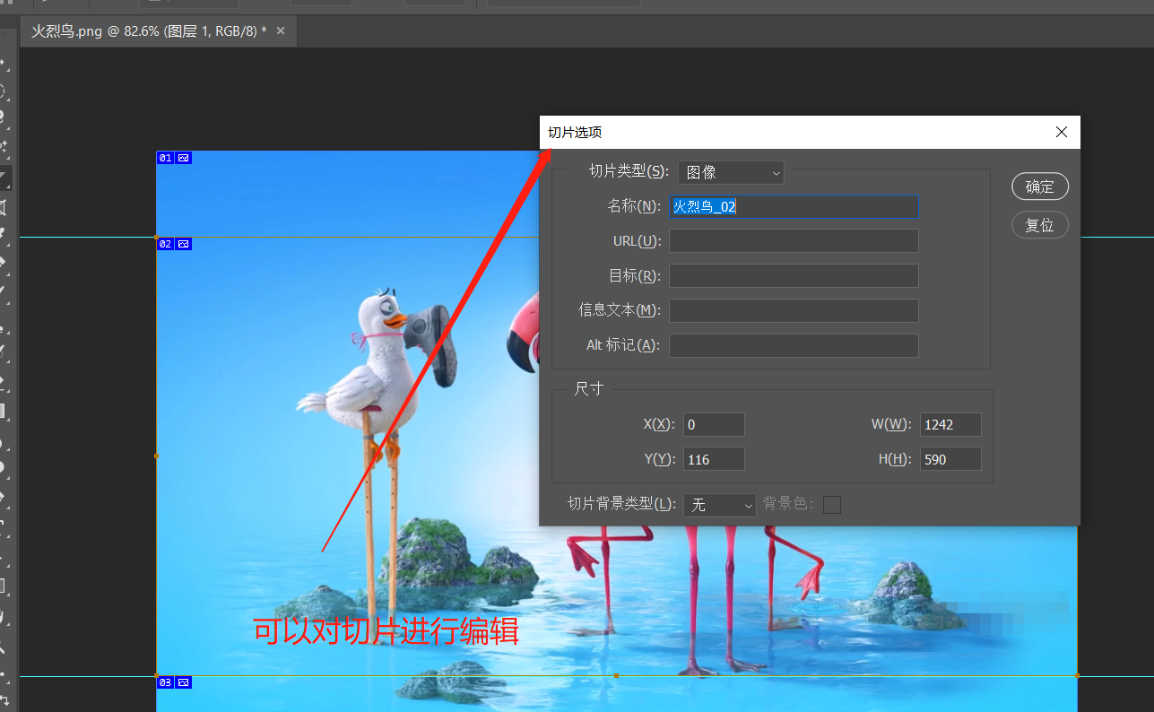Click the image-type icon of slice 03

pyautogui.click(x=183, y=682)
